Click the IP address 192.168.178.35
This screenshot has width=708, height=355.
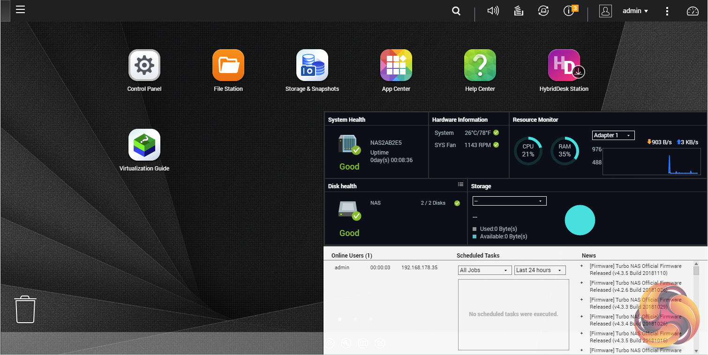pyautogui.click(x=420, y=268)
